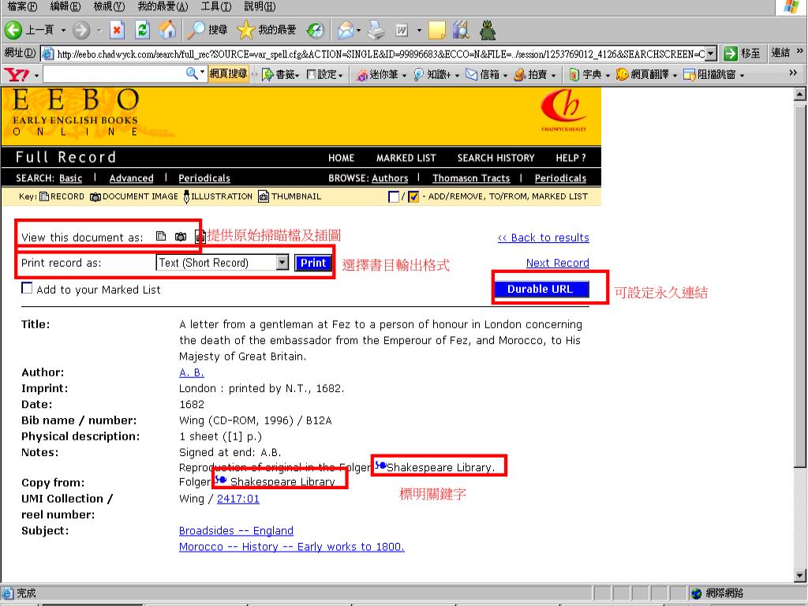Expand the 設定 settings dropdown
The image size is (808, 606).
[x=341, y=75]
